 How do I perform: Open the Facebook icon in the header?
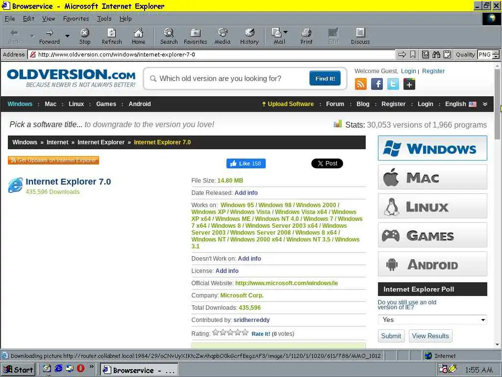pos(377,84)
